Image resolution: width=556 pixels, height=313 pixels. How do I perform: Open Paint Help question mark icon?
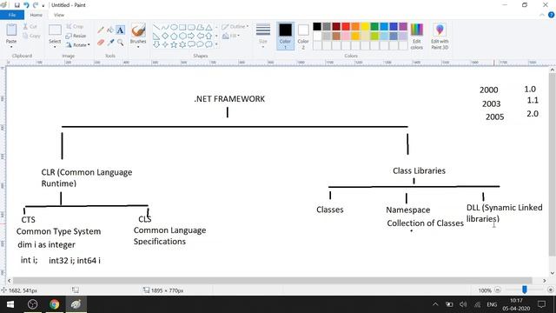[551, 15]
